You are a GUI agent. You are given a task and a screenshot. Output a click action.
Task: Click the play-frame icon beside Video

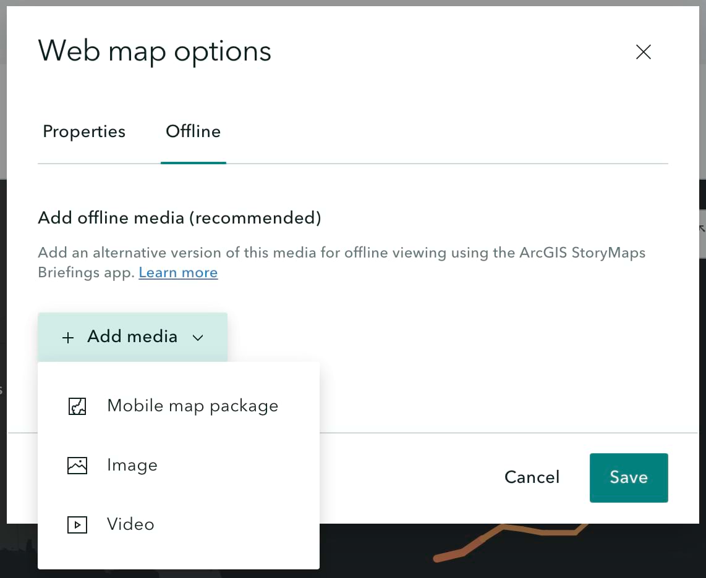[77, 524]
